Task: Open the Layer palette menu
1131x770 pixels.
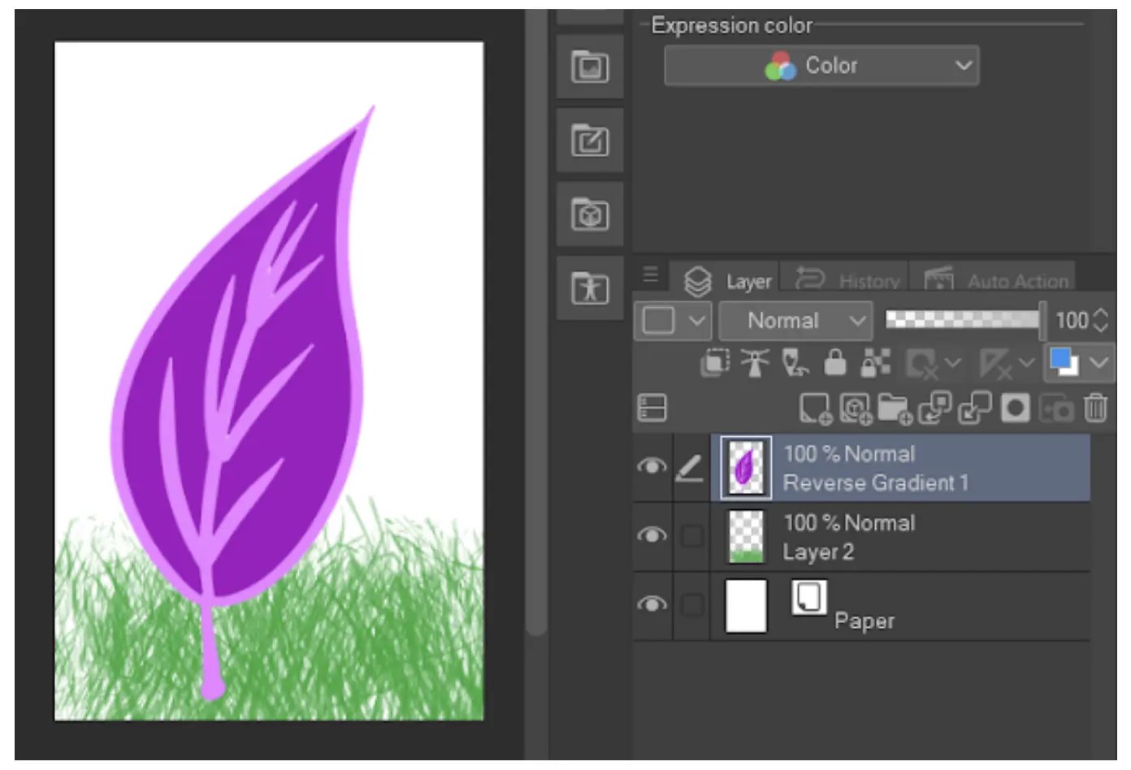Action: pyautogui.click(x=649, y=275)
